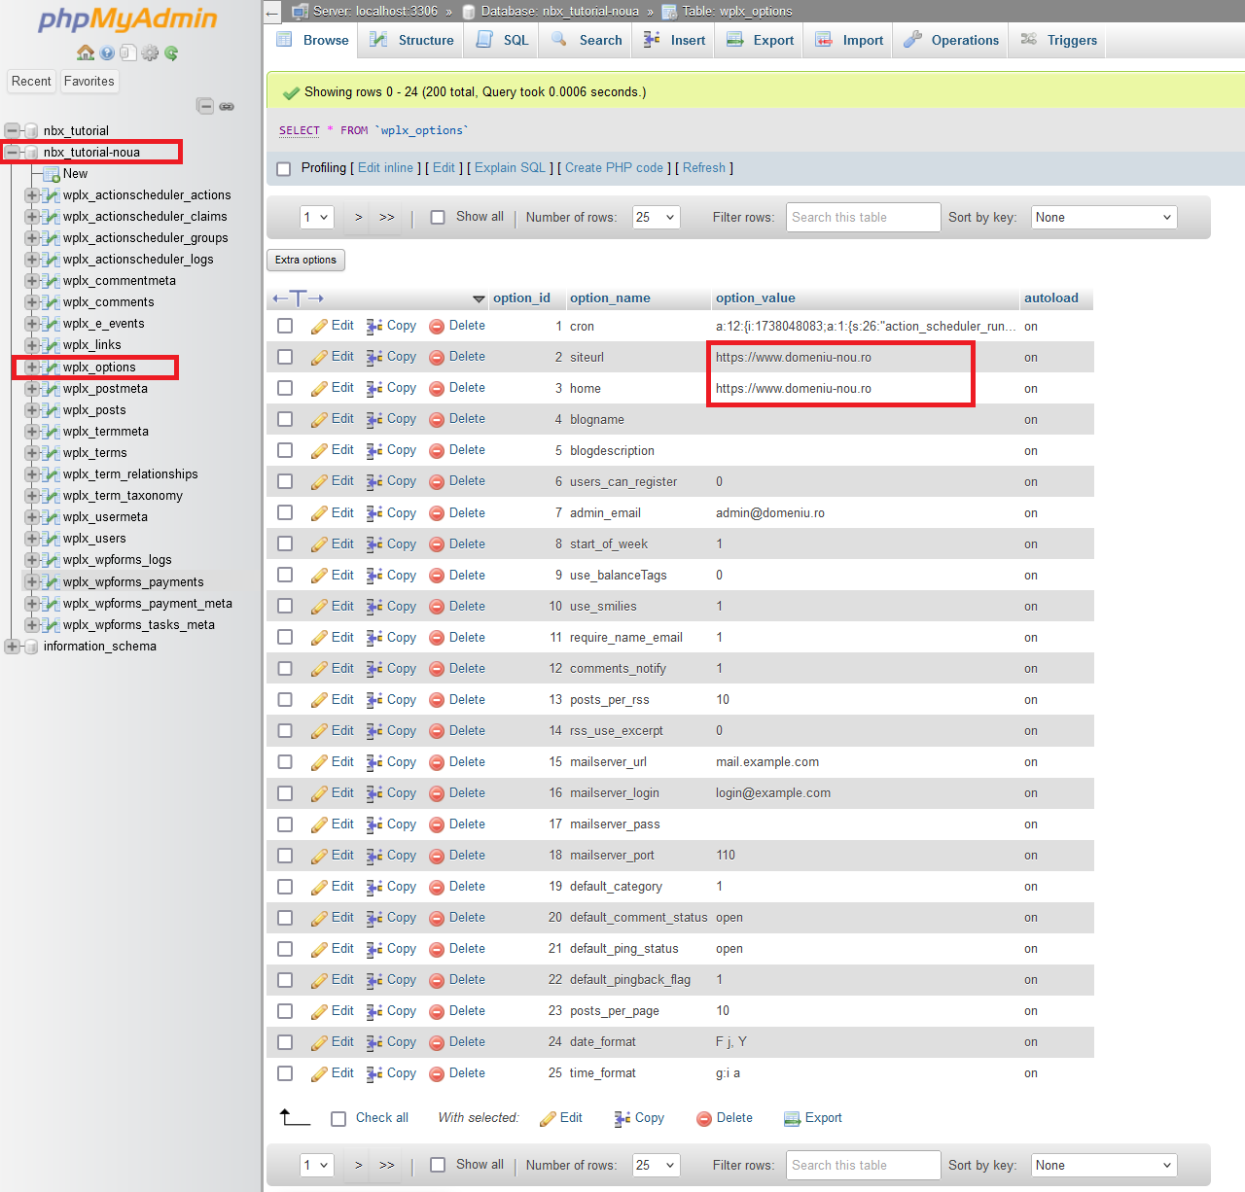The height and width of the screenshot is (1192, 1245).
Task: Switch to the Structure tab
Action: point(412,40)
